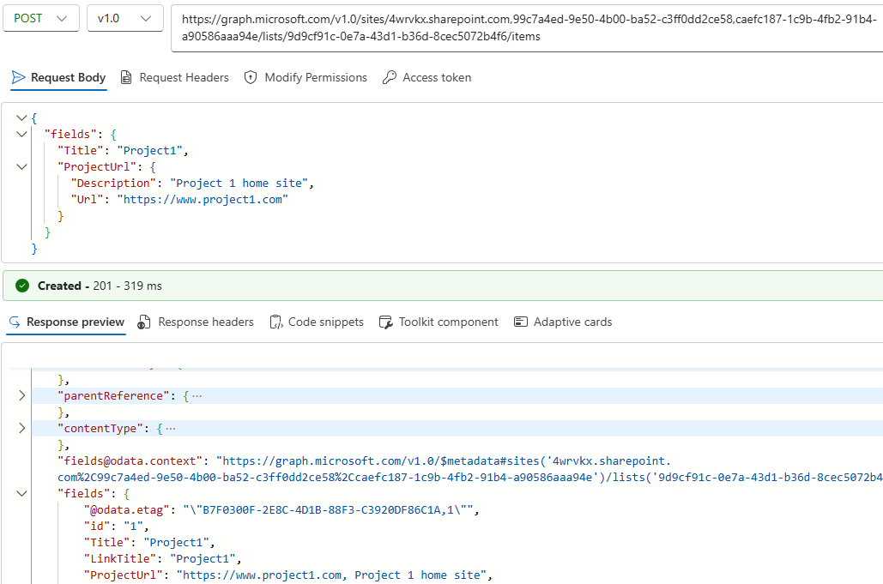Click the "Url" value https://www.project1.com in request body
Viewport: 883px width, 584px height.
click(x=203, y=199)
